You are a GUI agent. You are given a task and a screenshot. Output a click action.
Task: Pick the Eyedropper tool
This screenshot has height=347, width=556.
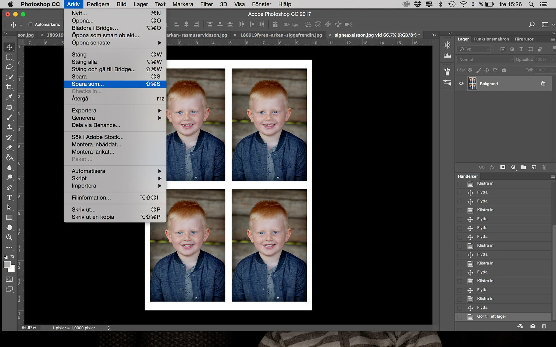pyautogui.click(x=9, y=97)
